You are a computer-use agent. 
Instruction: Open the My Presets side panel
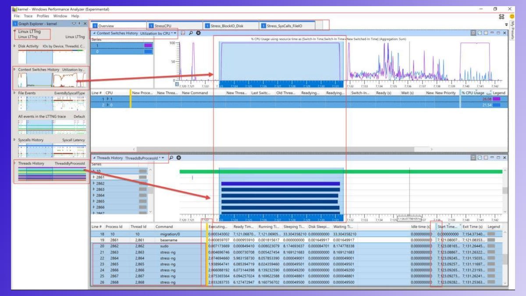tap(511, 31)
